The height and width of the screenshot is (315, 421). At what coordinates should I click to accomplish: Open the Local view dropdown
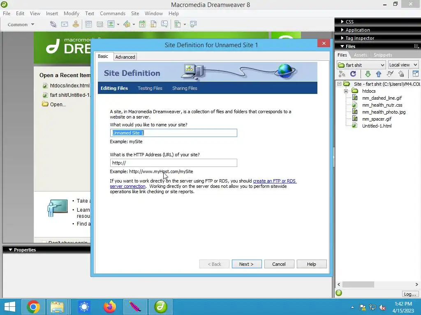point(403,65)
